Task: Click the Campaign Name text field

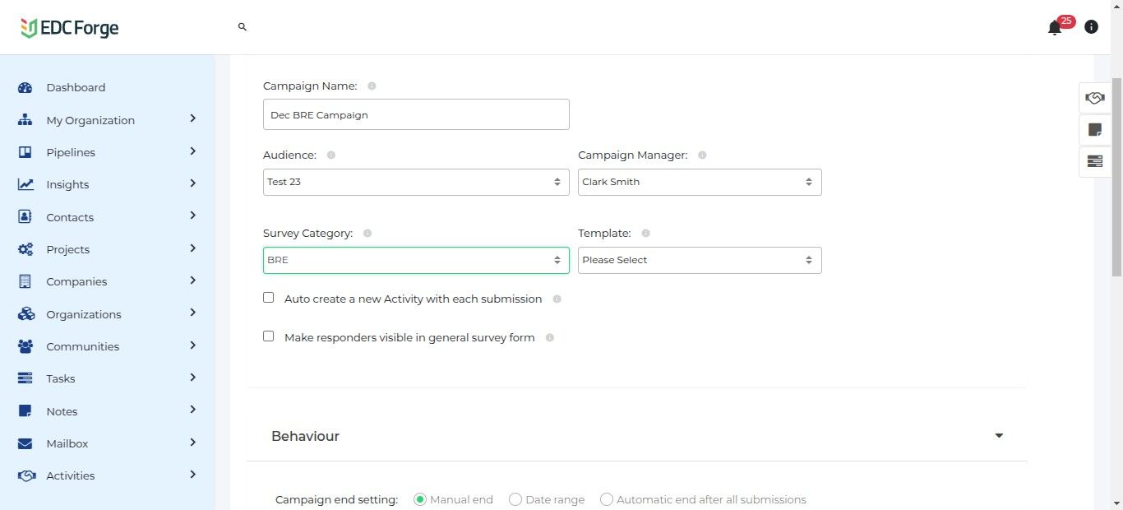Action: [415, 115]
